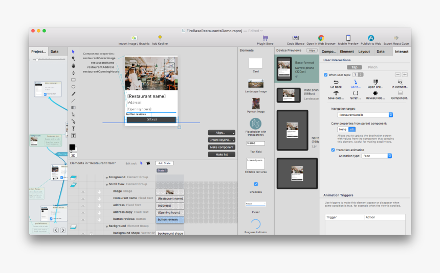Switch to the Data tab in left panel
The height and width of the screenshot is (273, 440).
[54, 52]
